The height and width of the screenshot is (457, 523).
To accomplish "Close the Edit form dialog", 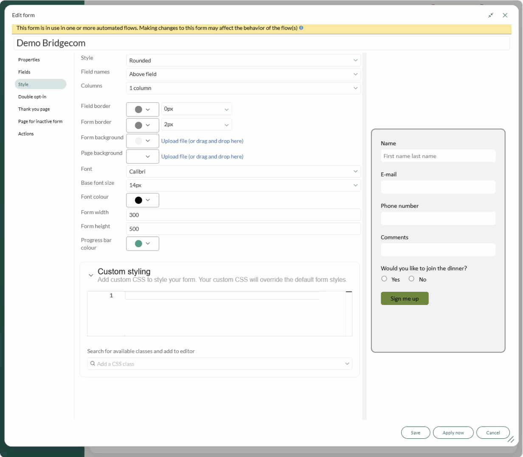I will coord(505,15).
